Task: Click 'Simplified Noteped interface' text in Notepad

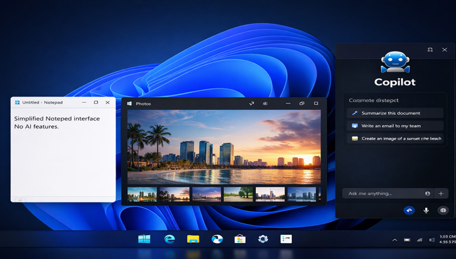Action: click(x=57, y=118)
